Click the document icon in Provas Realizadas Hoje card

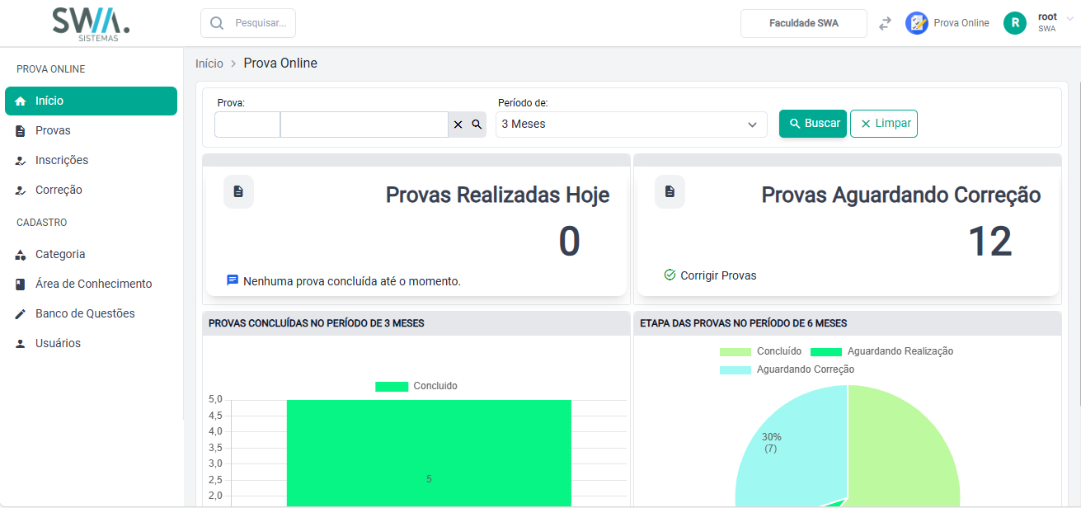pos(238,191)
